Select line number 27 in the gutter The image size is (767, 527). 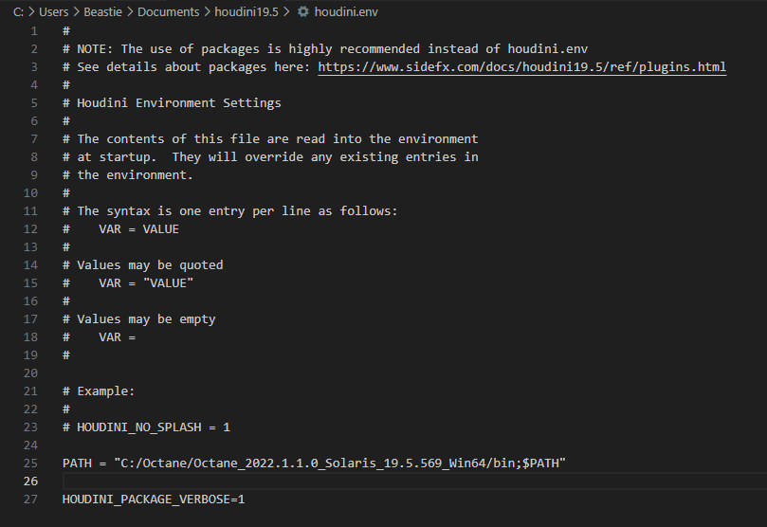coord(33,499)
